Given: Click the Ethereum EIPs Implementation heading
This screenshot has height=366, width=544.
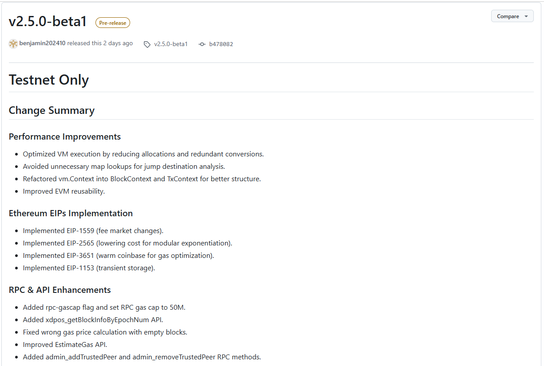Looking at the screenshot, I should pos(71,213).
